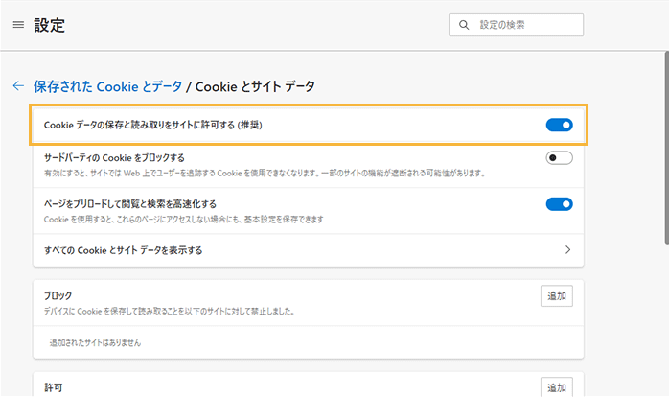Image resolution: width=669 pixels, height=397 pixels.
Task: Click the 設定 page title
Action: (x=50, y=25)
